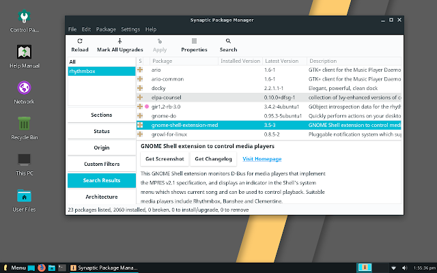437x273 pixels.
Task: Sort by Latest Version column header
Action: pos(285,61)
